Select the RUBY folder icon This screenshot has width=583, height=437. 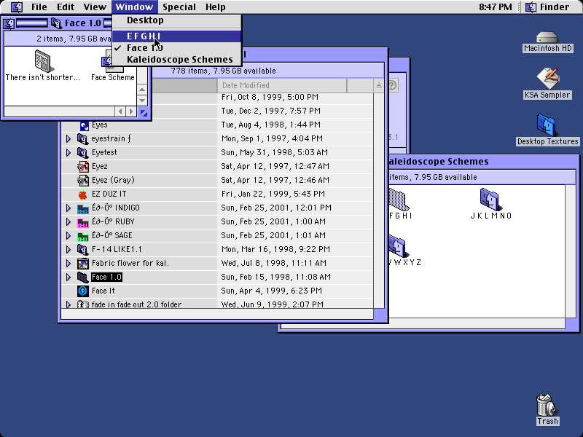point(82,222)
